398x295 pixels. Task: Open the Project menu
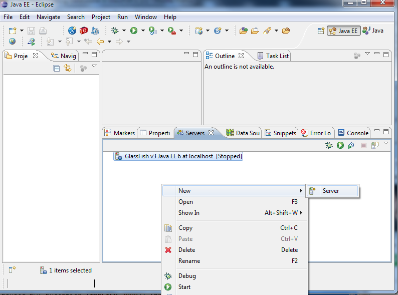[101, 17]
